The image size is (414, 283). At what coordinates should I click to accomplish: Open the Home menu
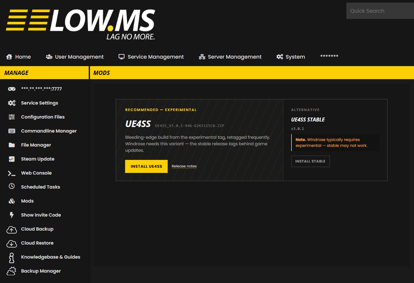tap(19, 57)
